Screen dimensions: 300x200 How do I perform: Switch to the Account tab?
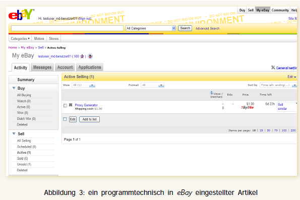[x=65, y=67]
